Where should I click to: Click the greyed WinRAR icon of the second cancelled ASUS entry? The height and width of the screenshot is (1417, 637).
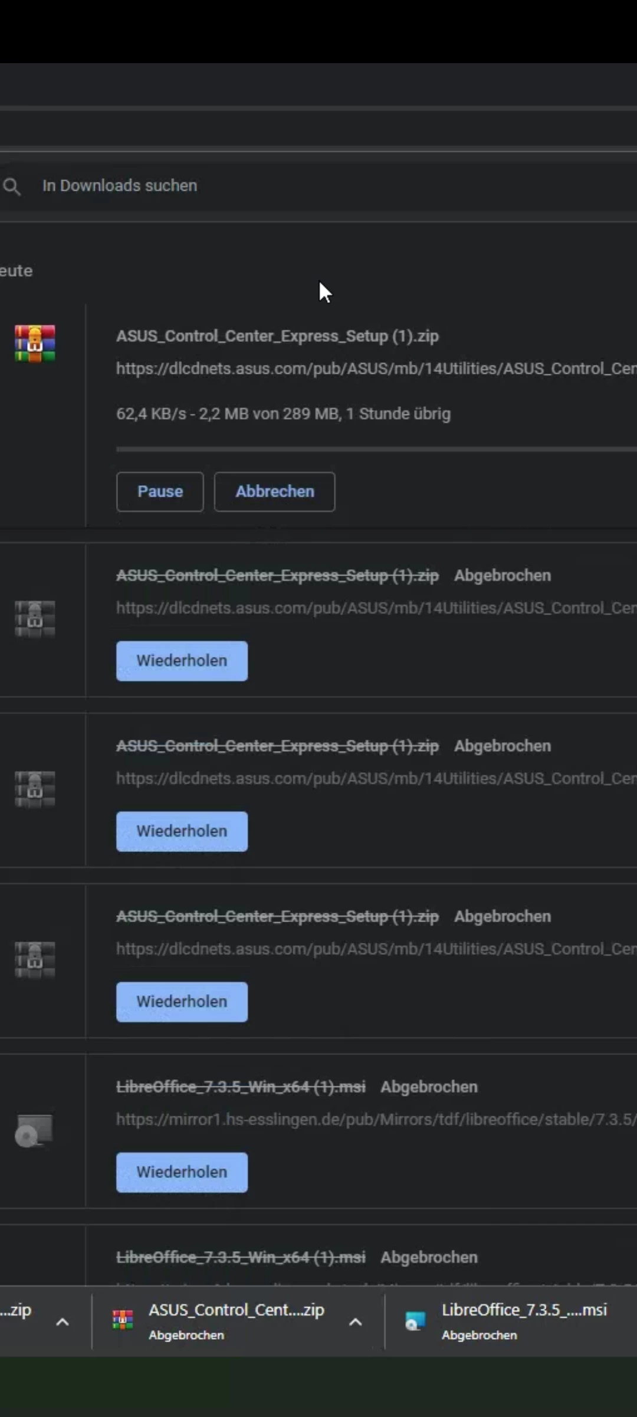pyautogui.click(x=35, y=789)
